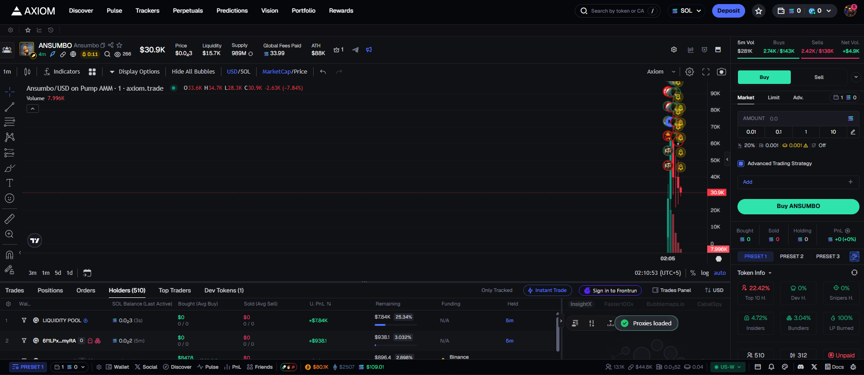This screenshot has width=864, height=375.
Task: Open chart settings gear next to Axiom
Action: 690,72
